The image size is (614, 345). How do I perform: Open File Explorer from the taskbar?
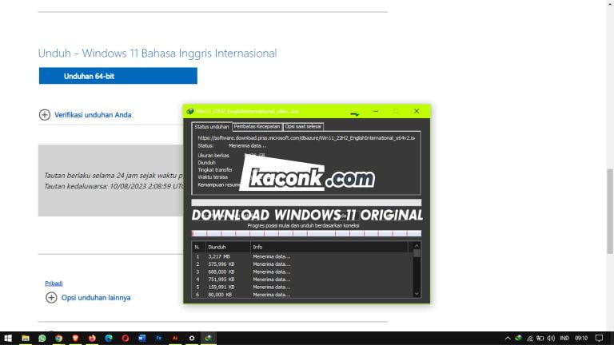click(x=26, y=338)
